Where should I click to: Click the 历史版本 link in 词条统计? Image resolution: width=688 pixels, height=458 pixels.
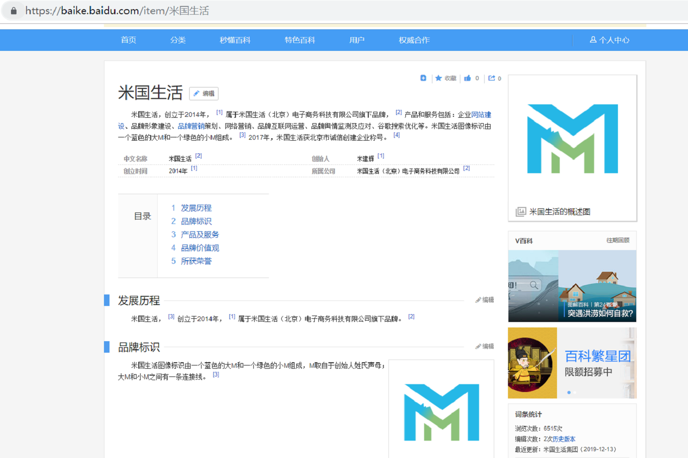564,439
